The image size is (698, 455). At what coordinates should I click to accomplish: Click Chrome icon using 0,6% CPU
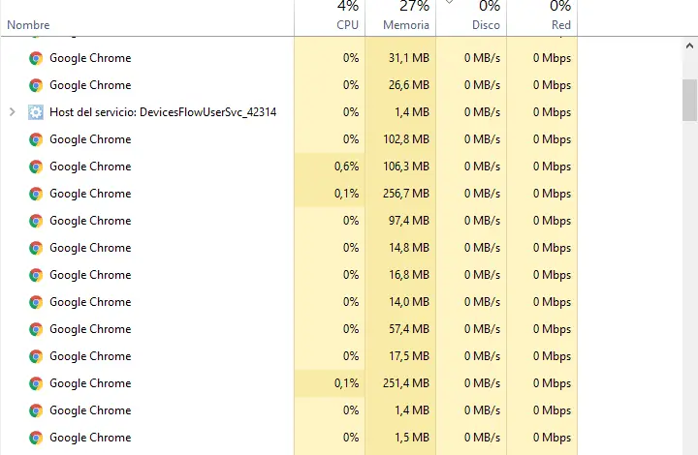[36, 167]
